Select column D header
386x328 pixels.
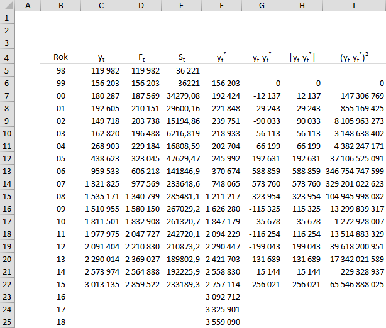[141, 6]
